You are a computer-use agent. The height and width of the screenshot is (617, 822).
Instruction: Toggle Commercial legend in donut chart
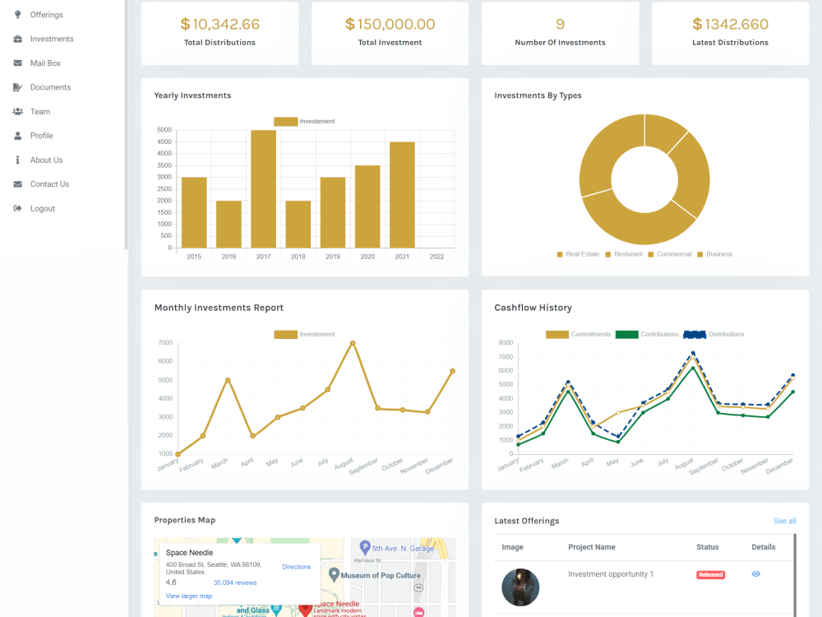pos(669,254)
